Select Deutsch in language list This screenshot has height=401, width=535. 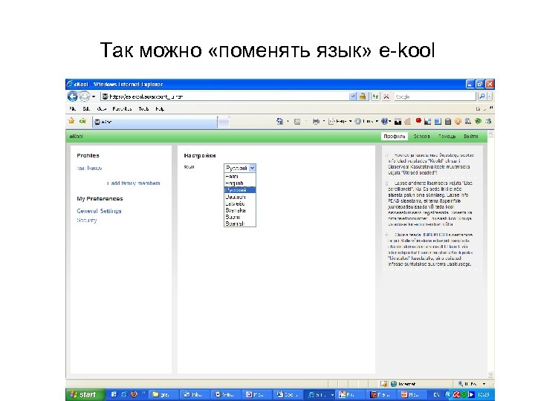(x=240, y=197)
